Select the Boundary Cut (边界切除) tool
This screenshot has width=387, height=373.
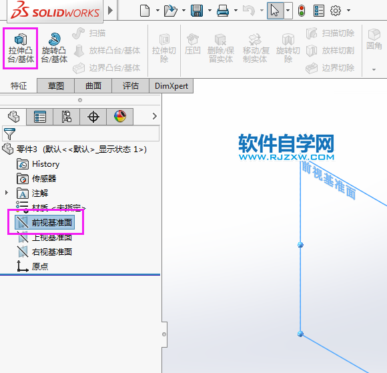tap(330, 68)
